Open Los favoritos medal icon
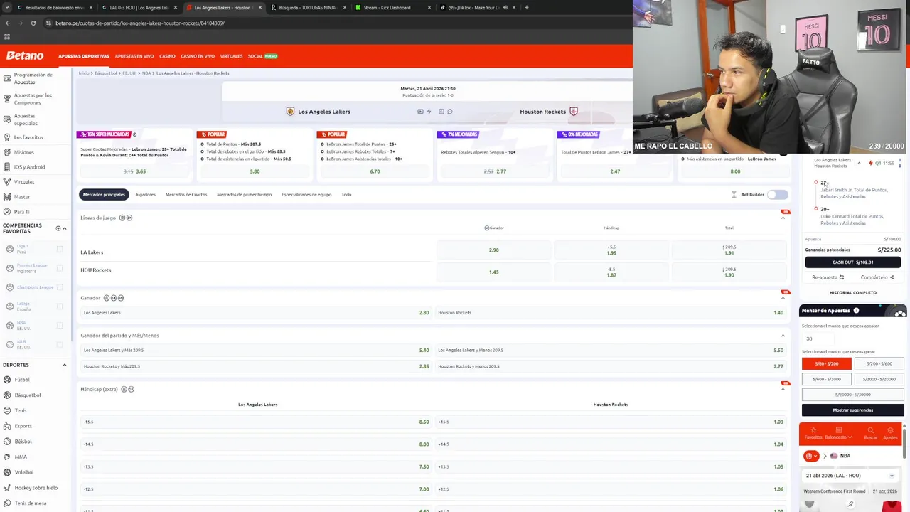 click(x=7, y=137)
